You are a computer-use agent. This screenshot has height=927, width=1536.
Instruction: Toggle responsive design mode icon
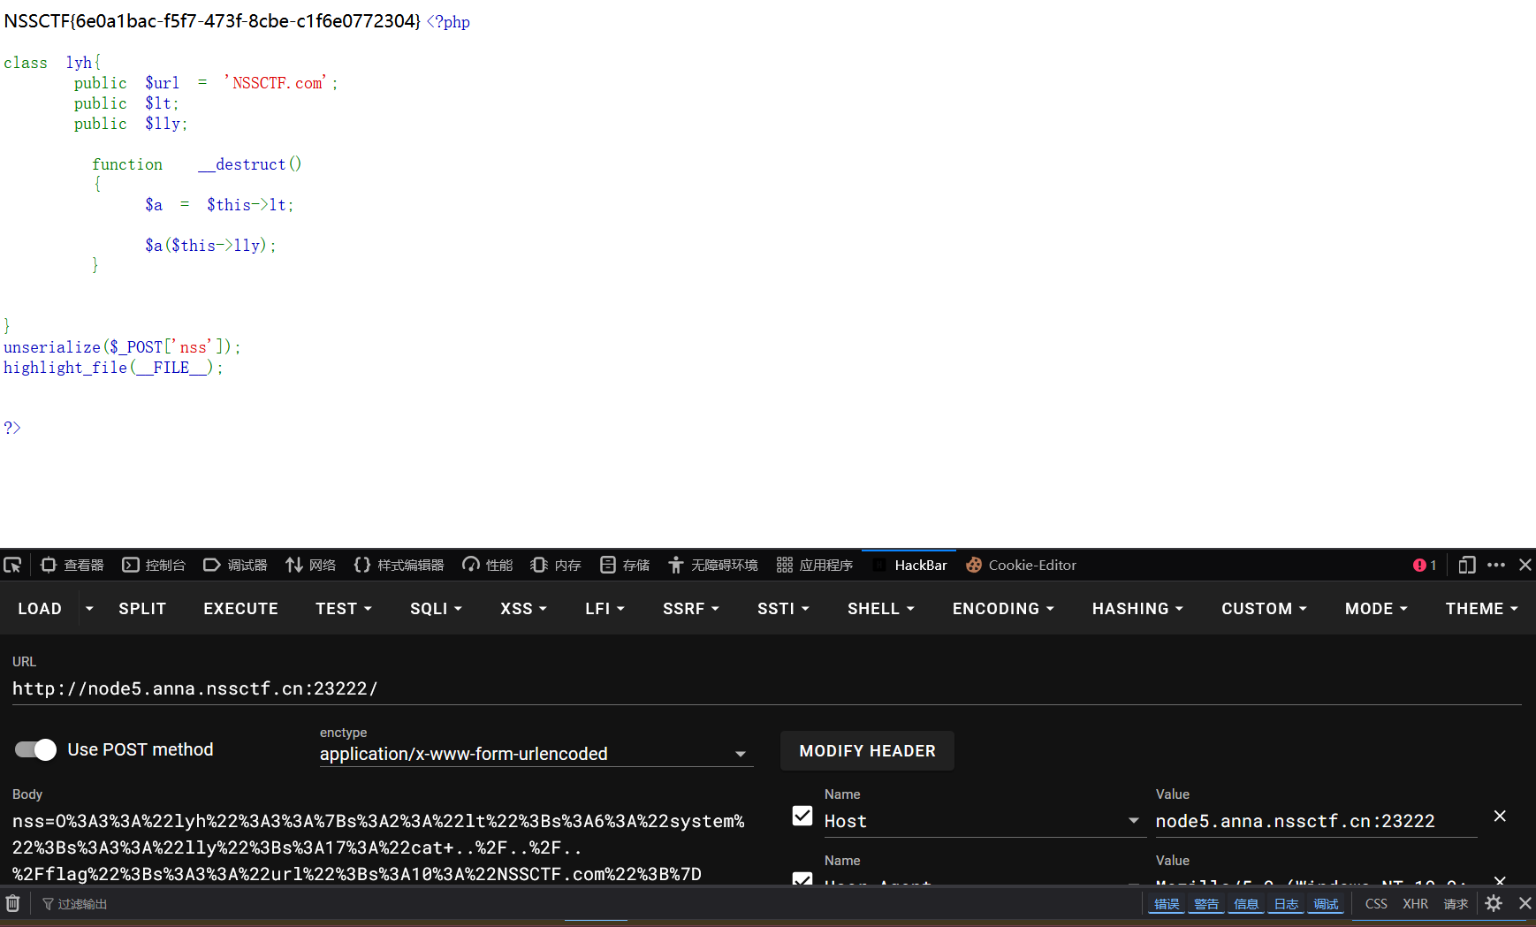pyautogui.click(x=1467, y=565)
